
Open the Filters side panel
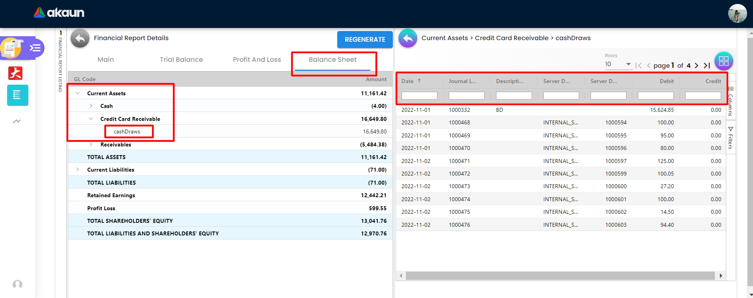pos(731,138)
